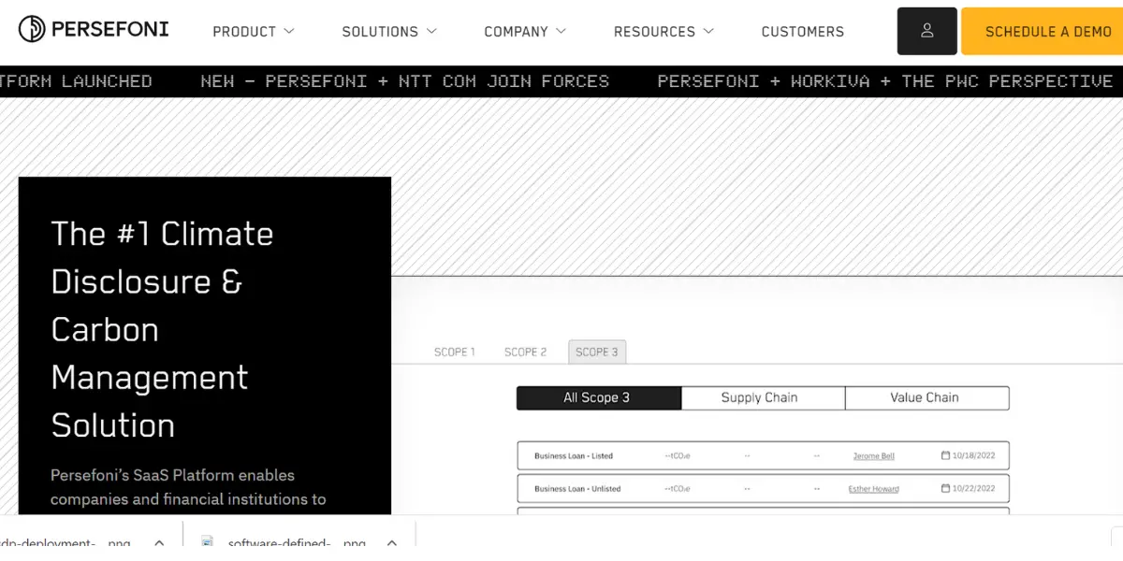Open the Customers page
The image size is (1123, 561).
pos(803,32)
